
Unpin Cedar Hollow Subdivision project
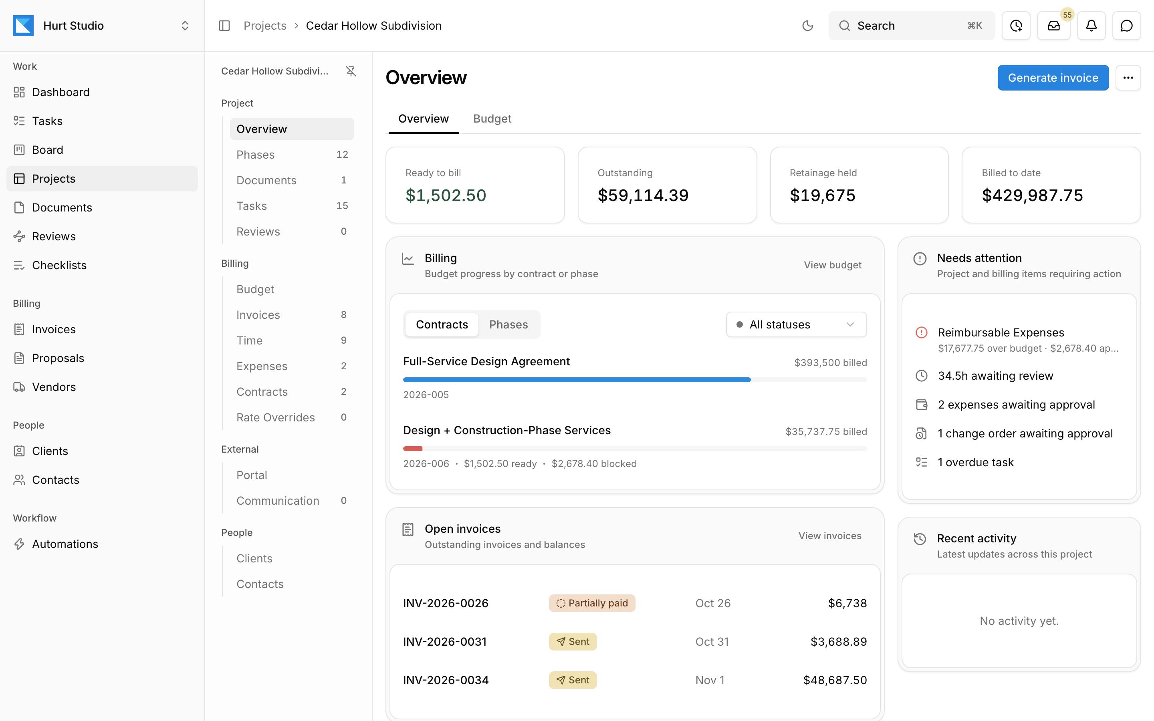coord(351,71)
